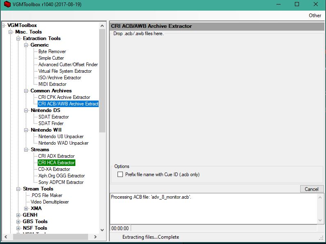Open Advanced Cutter/Offset Finder
The height and width of the screenshot is (244, 326).
coord(68,65)
